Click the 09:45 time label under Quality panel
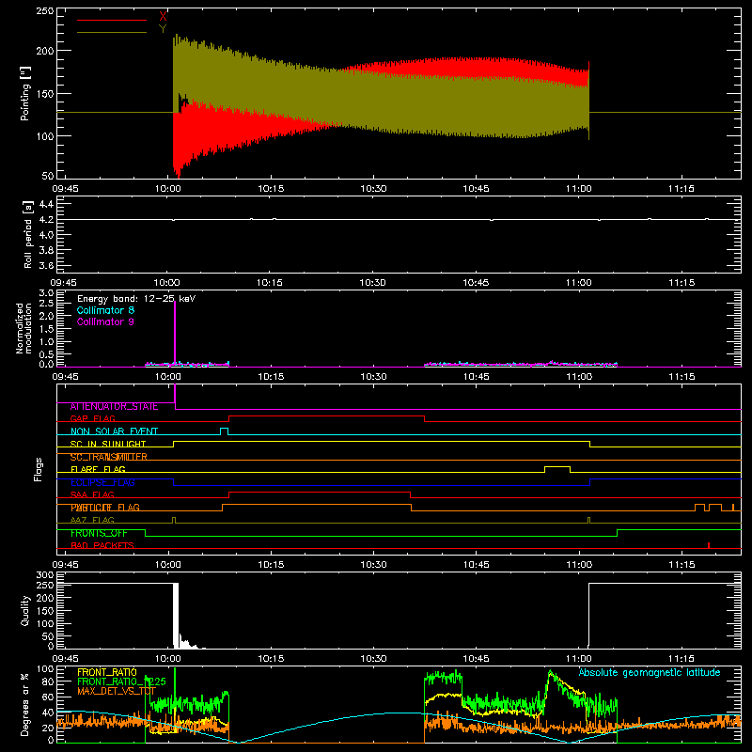 [x=65, y=659]
